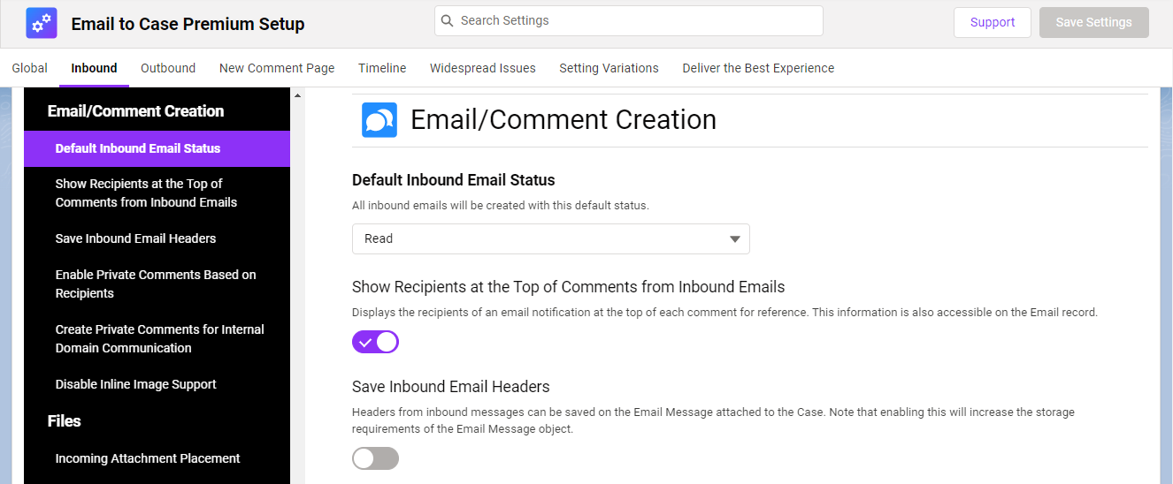This screenshot has width=1173, height=484.
Task: Click the Email to Case Premium Setup title
Action: [x=188, y=24]
